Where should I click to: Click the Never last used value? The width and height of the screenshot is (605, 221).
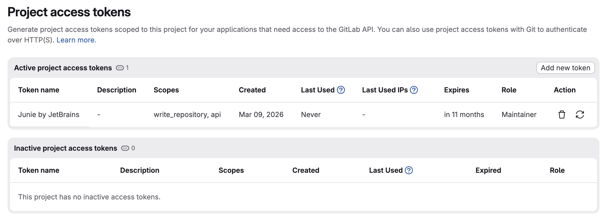pyautogui.click(x=311, y=115)
